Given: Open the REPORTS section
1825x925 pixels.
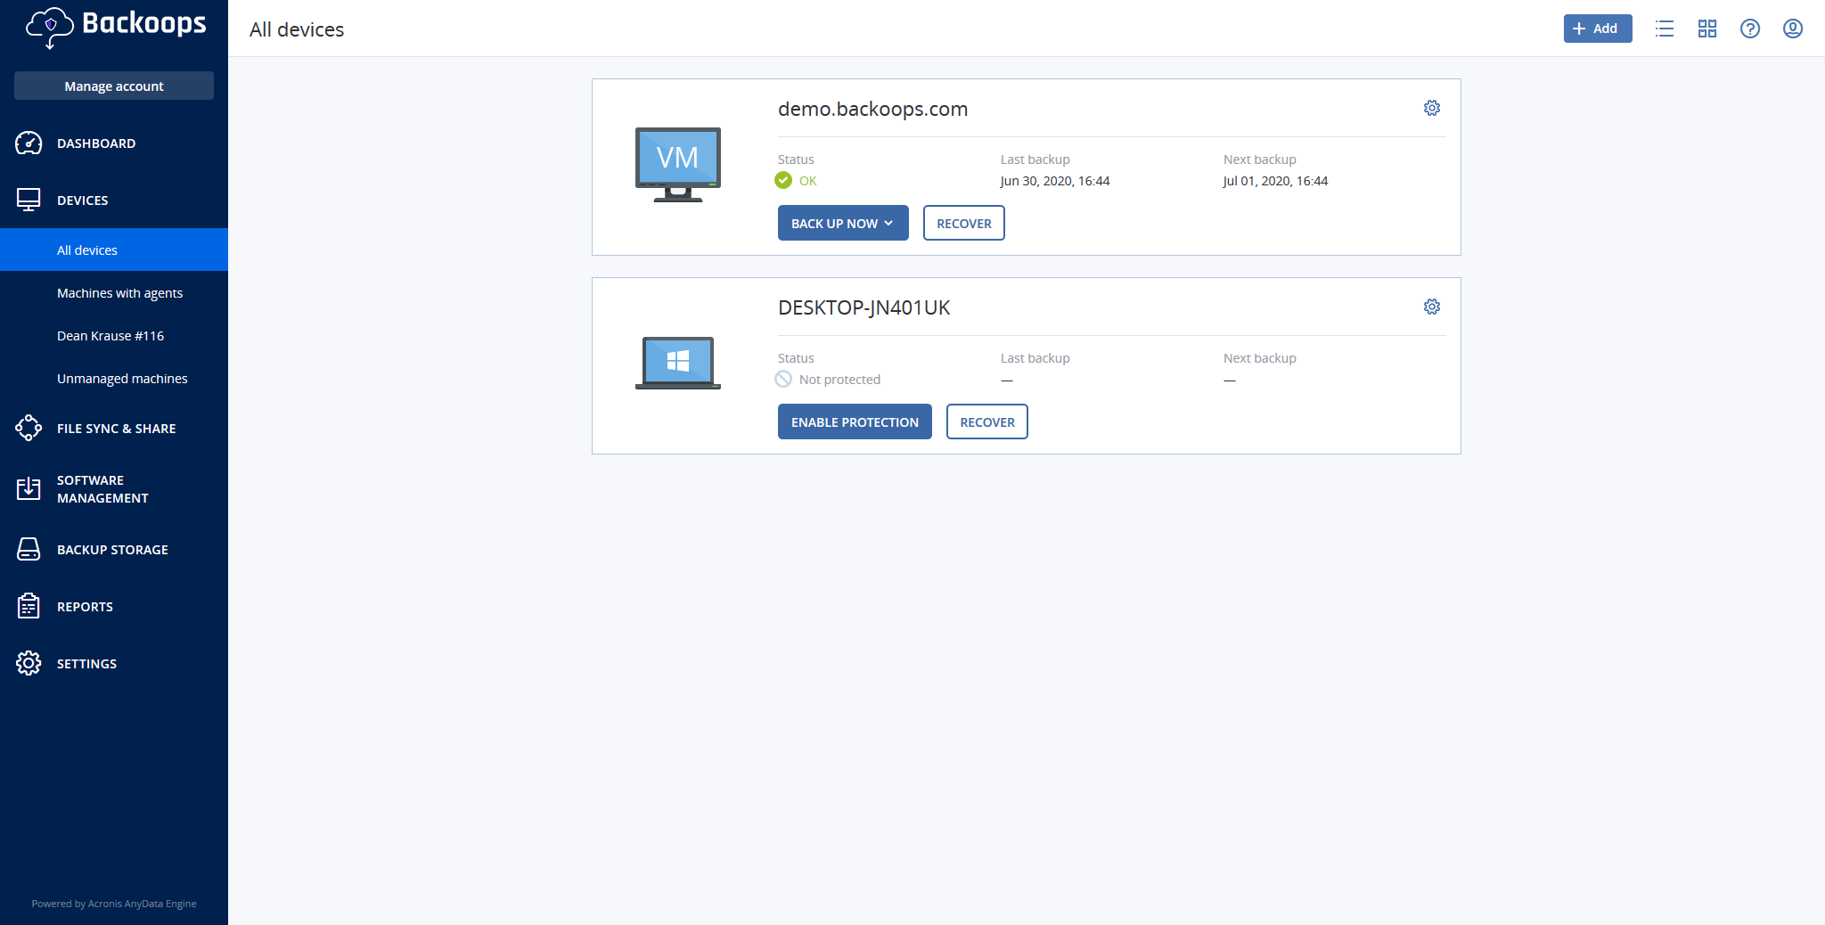Looking at the screenshot, I should click(114, 606).
